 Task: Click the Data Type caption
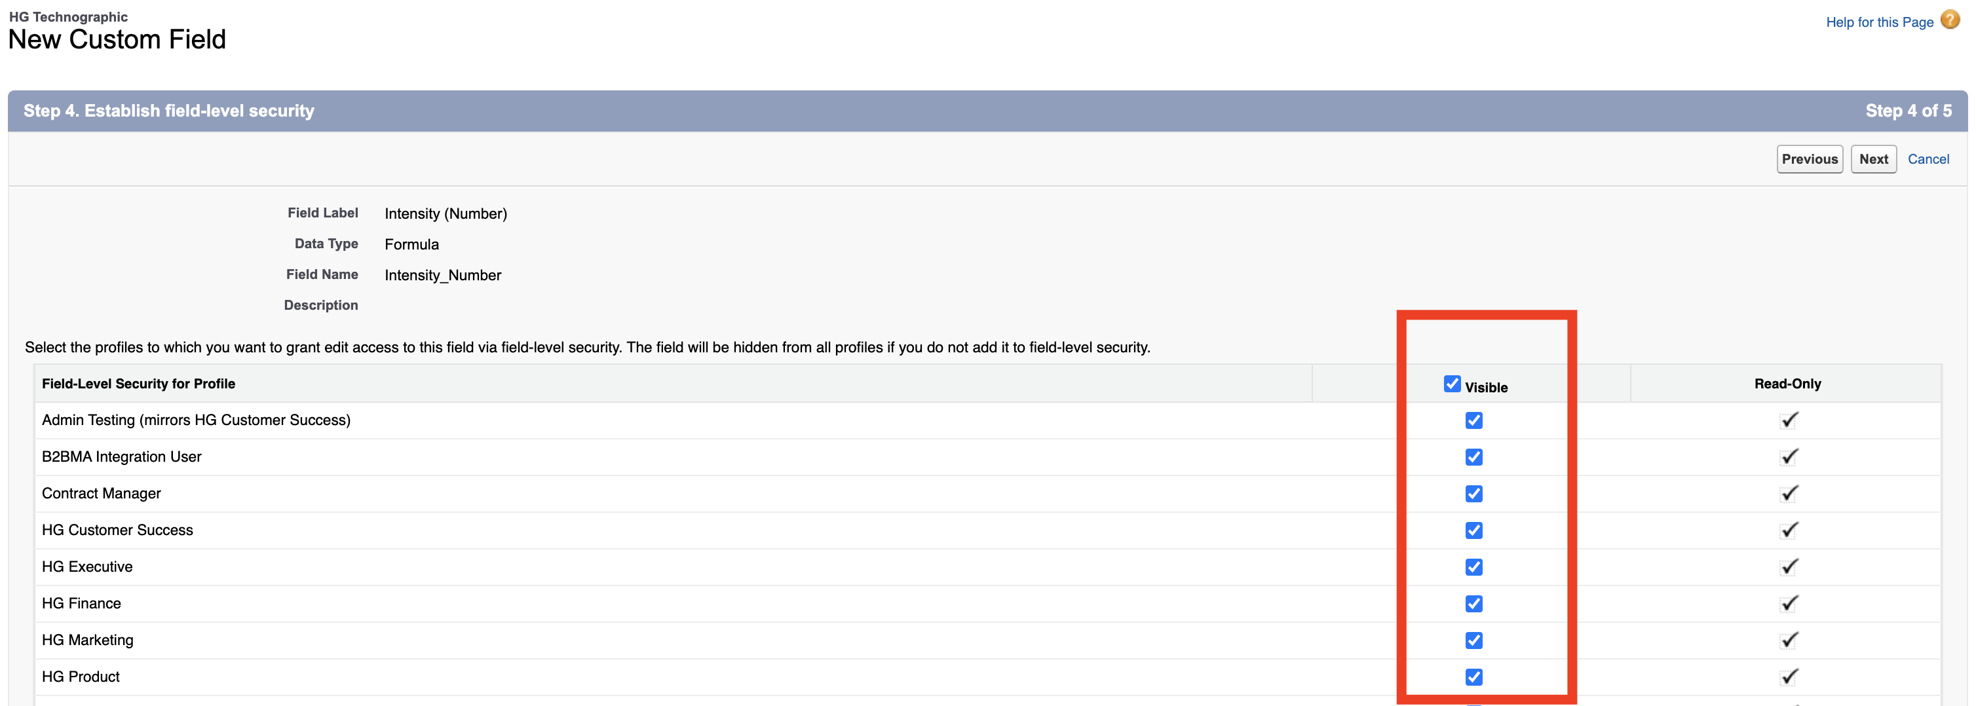point(326,244)
